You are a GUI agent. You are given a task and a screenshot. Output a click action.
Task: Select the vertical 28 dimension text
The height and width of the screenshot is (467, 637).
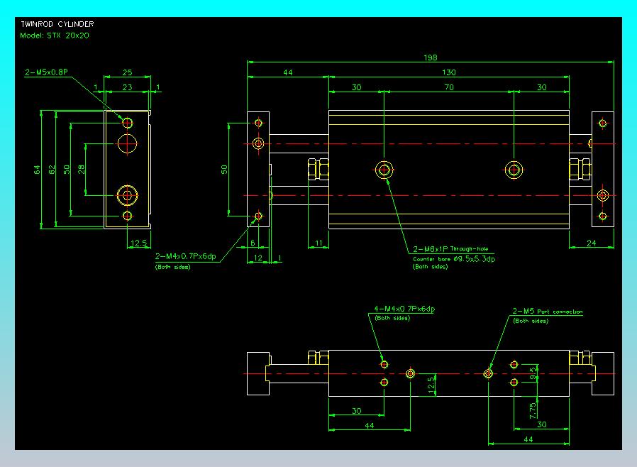pyautogui.click(x=81, y=170)
